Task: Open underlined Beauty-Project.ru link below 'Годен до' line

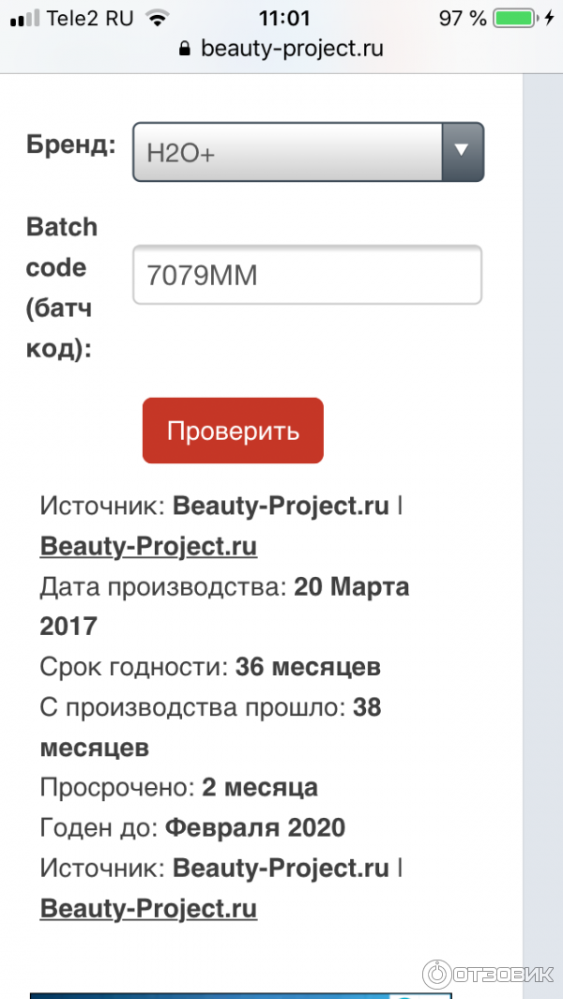Action: [x=148, y=908]
